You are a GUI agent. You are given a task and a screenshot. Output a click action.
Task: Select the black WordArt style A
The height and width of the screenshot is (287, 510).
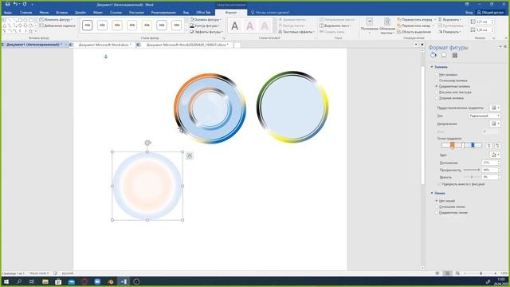(x=234, y=26)
